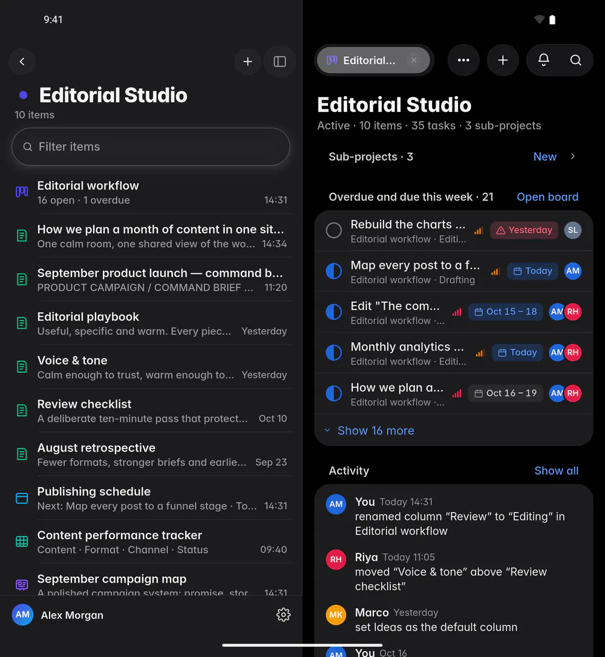Click RH avatar in Riya activity entry

click(336, 559)
